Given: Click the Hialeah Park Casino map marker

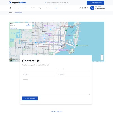Looking at the screenshot, I should [x=45, y=26].
